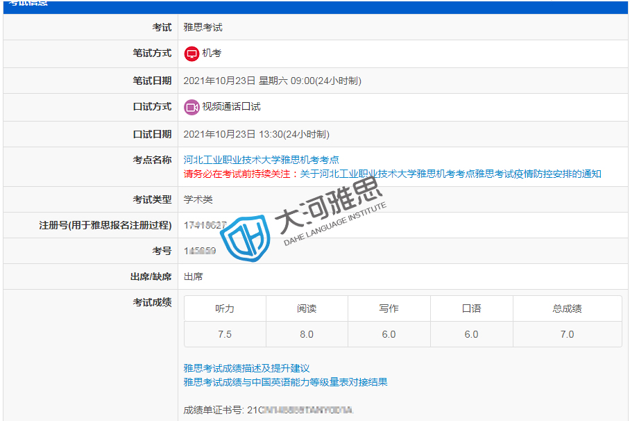Select the reading score 8.0
The image size is (630, 421).
pyautogui.click(x=307, y=334)
